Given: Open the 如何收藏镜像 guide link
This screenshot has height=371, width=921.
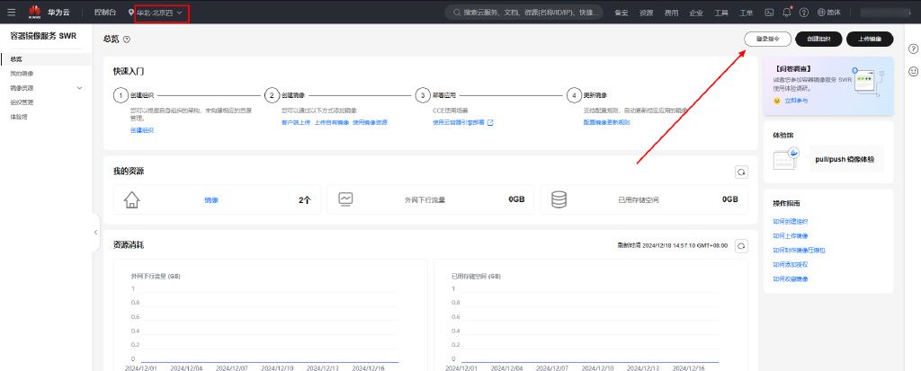Looking at the screenshot, I should 791,278.
